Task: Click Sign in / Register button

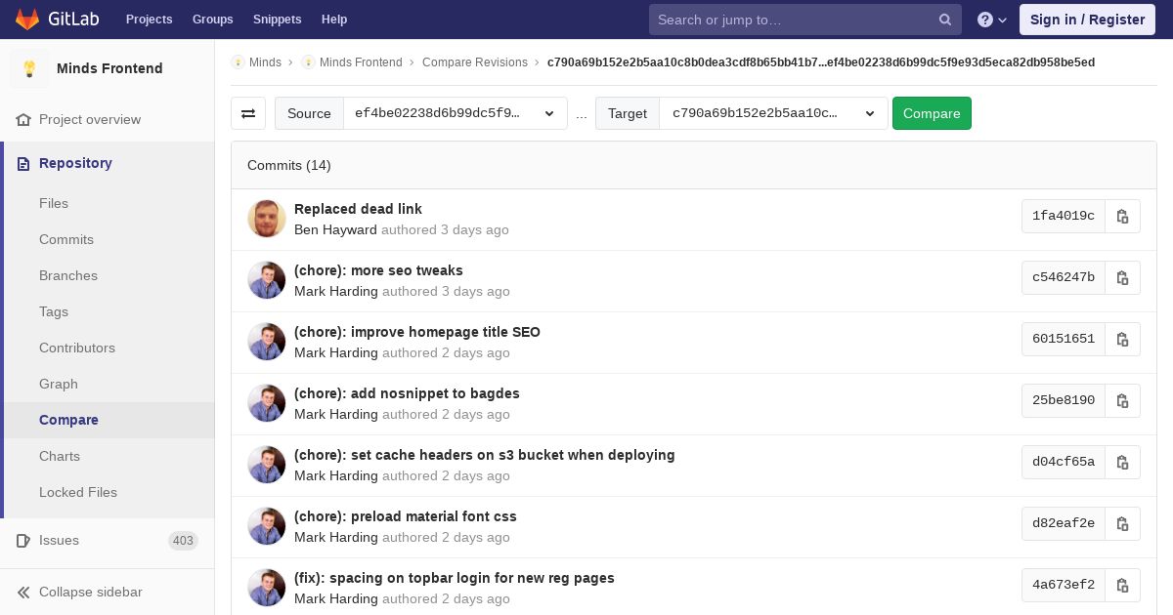Action: pos(1087,20)
